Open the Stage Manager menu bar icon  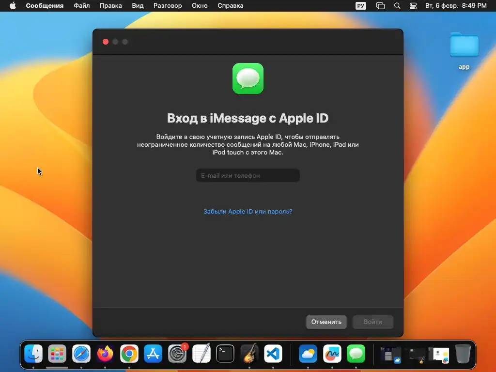tap(380, 6)
